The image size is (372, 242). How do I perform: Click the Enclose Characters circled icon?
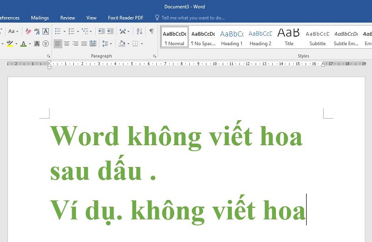coord(46,44)
